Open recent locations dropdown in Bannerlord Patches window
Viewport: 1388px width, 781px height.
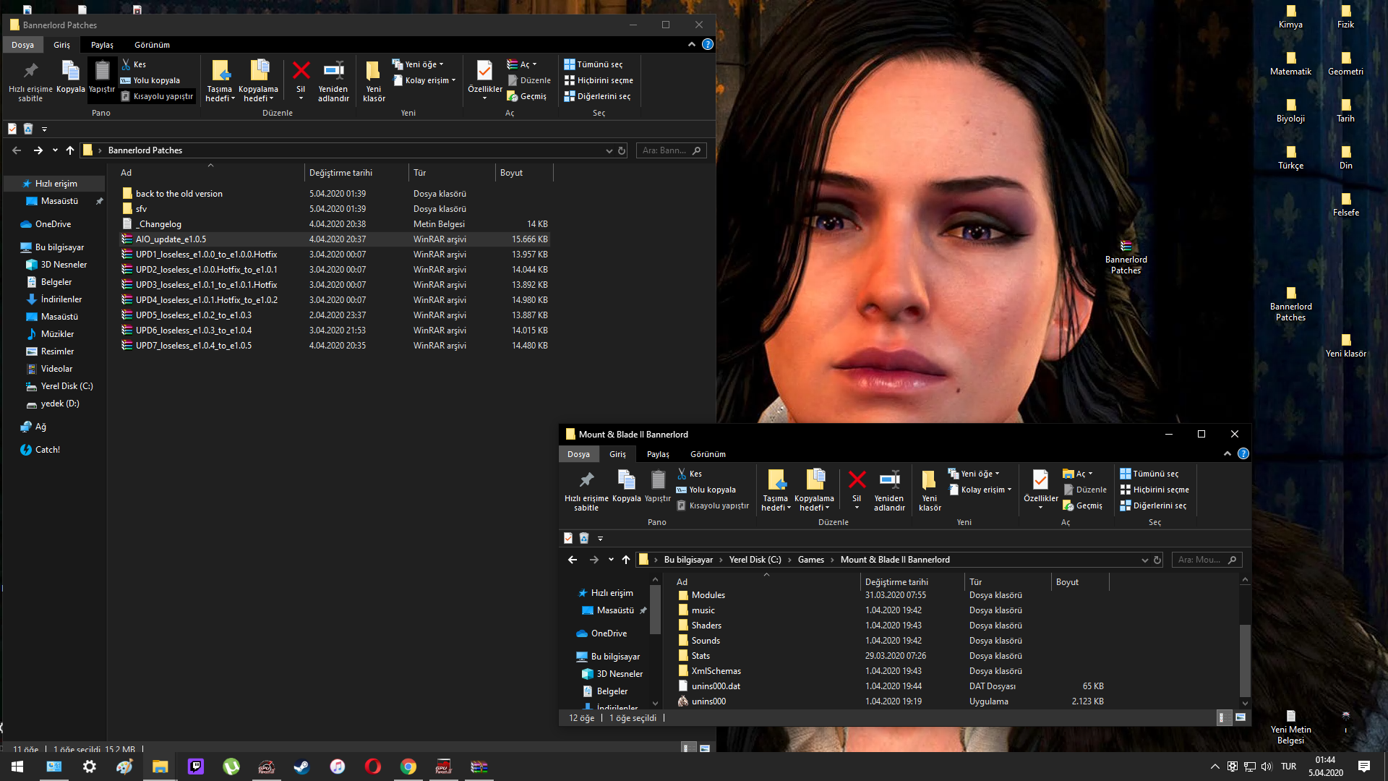click(55, 150)
